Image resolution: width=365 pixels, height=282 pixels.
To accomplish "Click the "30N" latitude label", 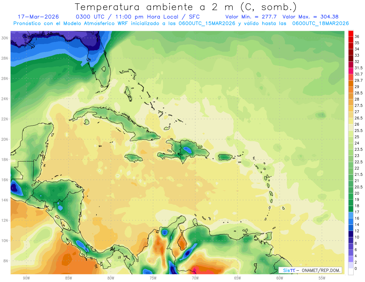I will click(5, 38).
